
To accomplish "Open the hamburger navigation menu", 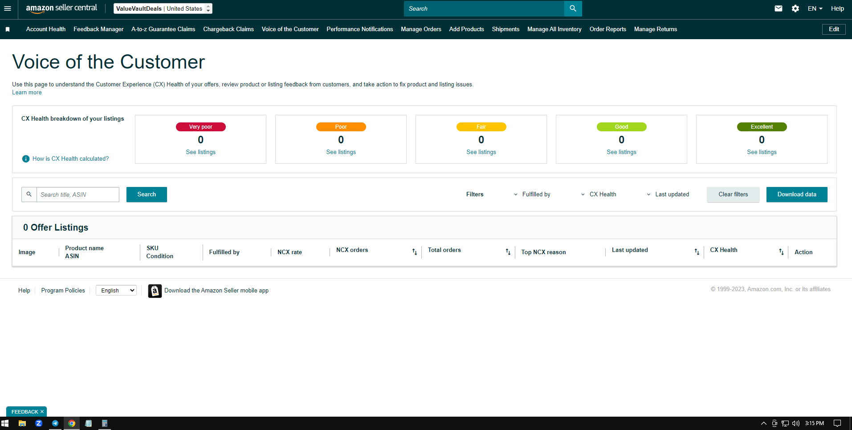I will click(x=8, y=8).
